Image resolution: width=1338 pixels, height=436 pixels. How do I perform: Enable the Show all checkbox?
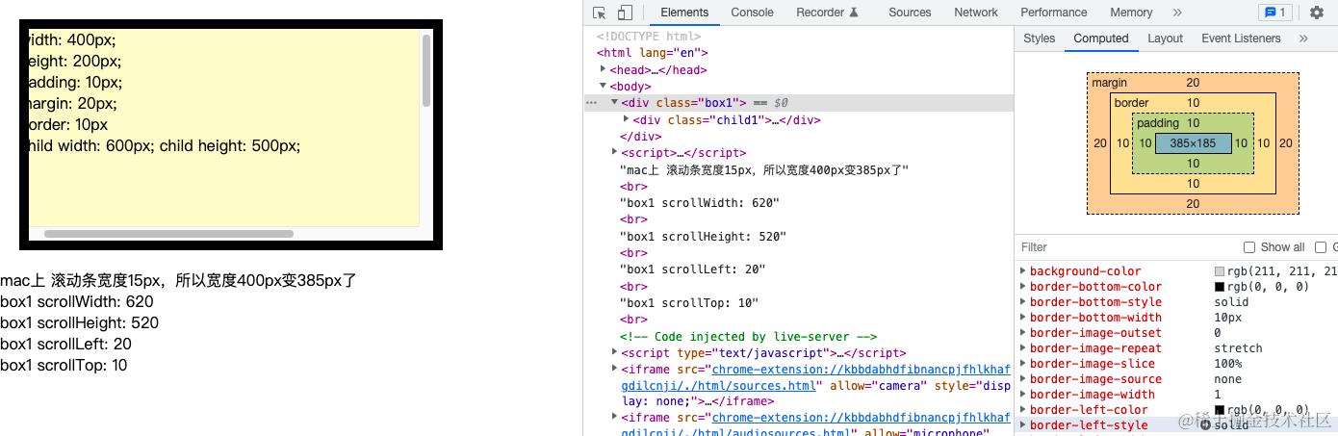(x=1249, y=247)
